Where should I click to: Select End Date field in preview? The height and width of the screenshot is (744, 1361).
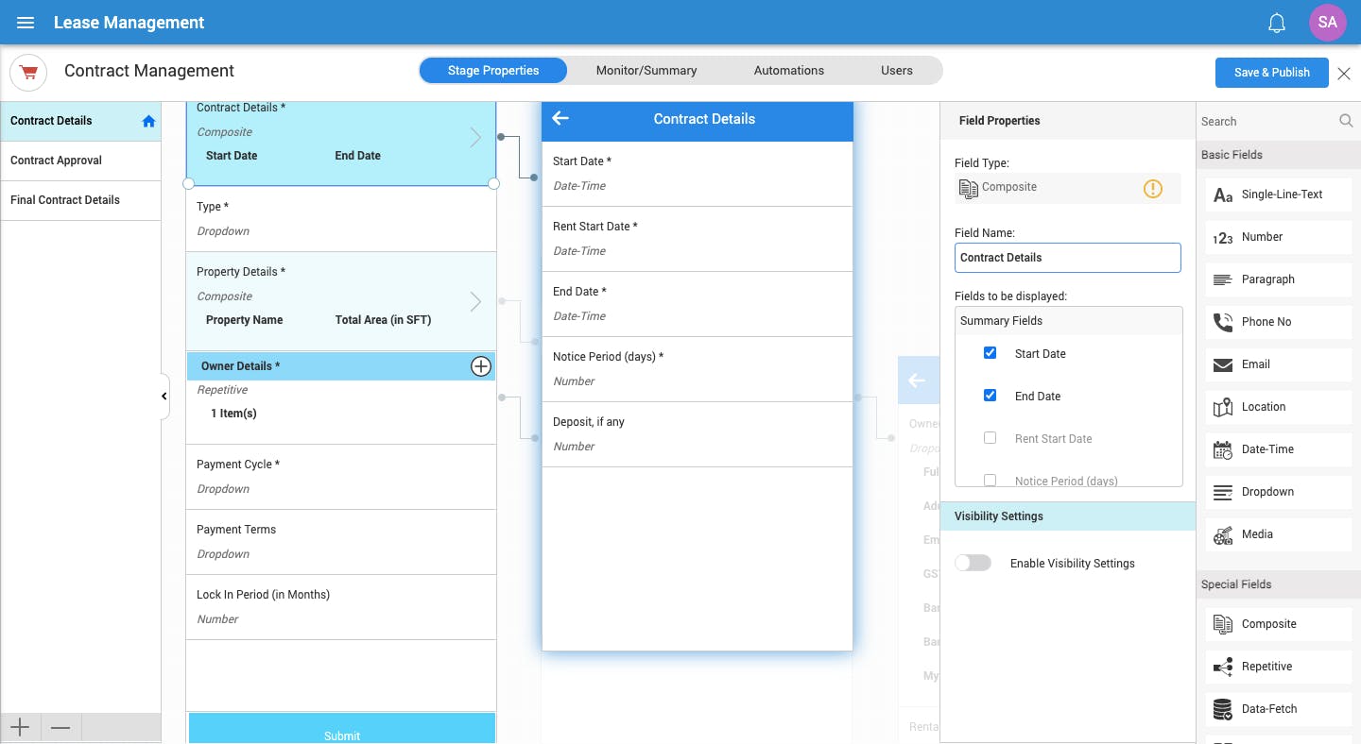(x=698, y=304)
